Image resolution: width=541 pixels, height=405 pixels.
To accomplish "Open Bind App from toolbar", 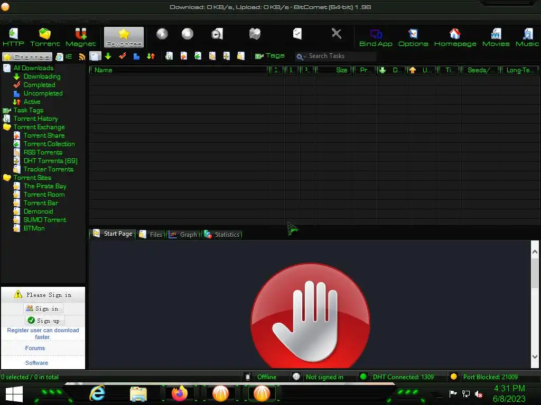I will [376, 37].
